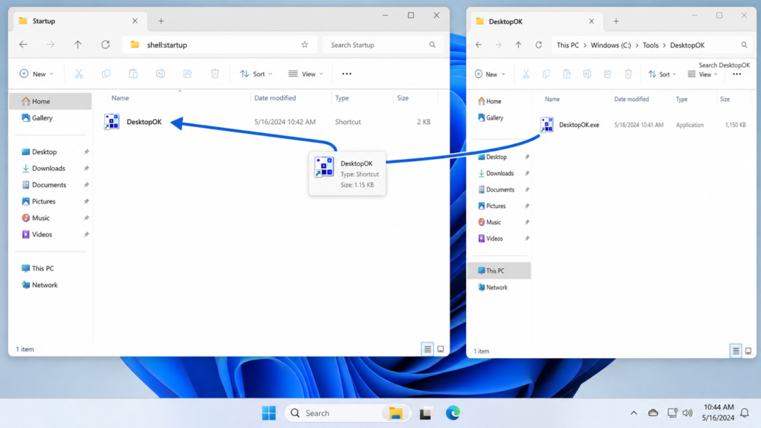
Task: Click the Cut icon in DesktopOK window
Action: pos(526,74)
